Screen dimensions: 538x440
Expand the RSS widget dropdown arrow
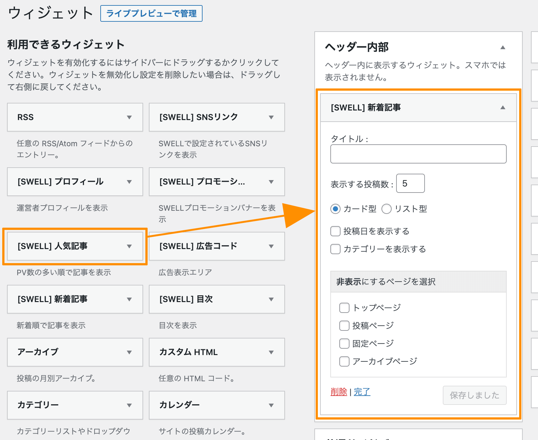tap(129, 117)
